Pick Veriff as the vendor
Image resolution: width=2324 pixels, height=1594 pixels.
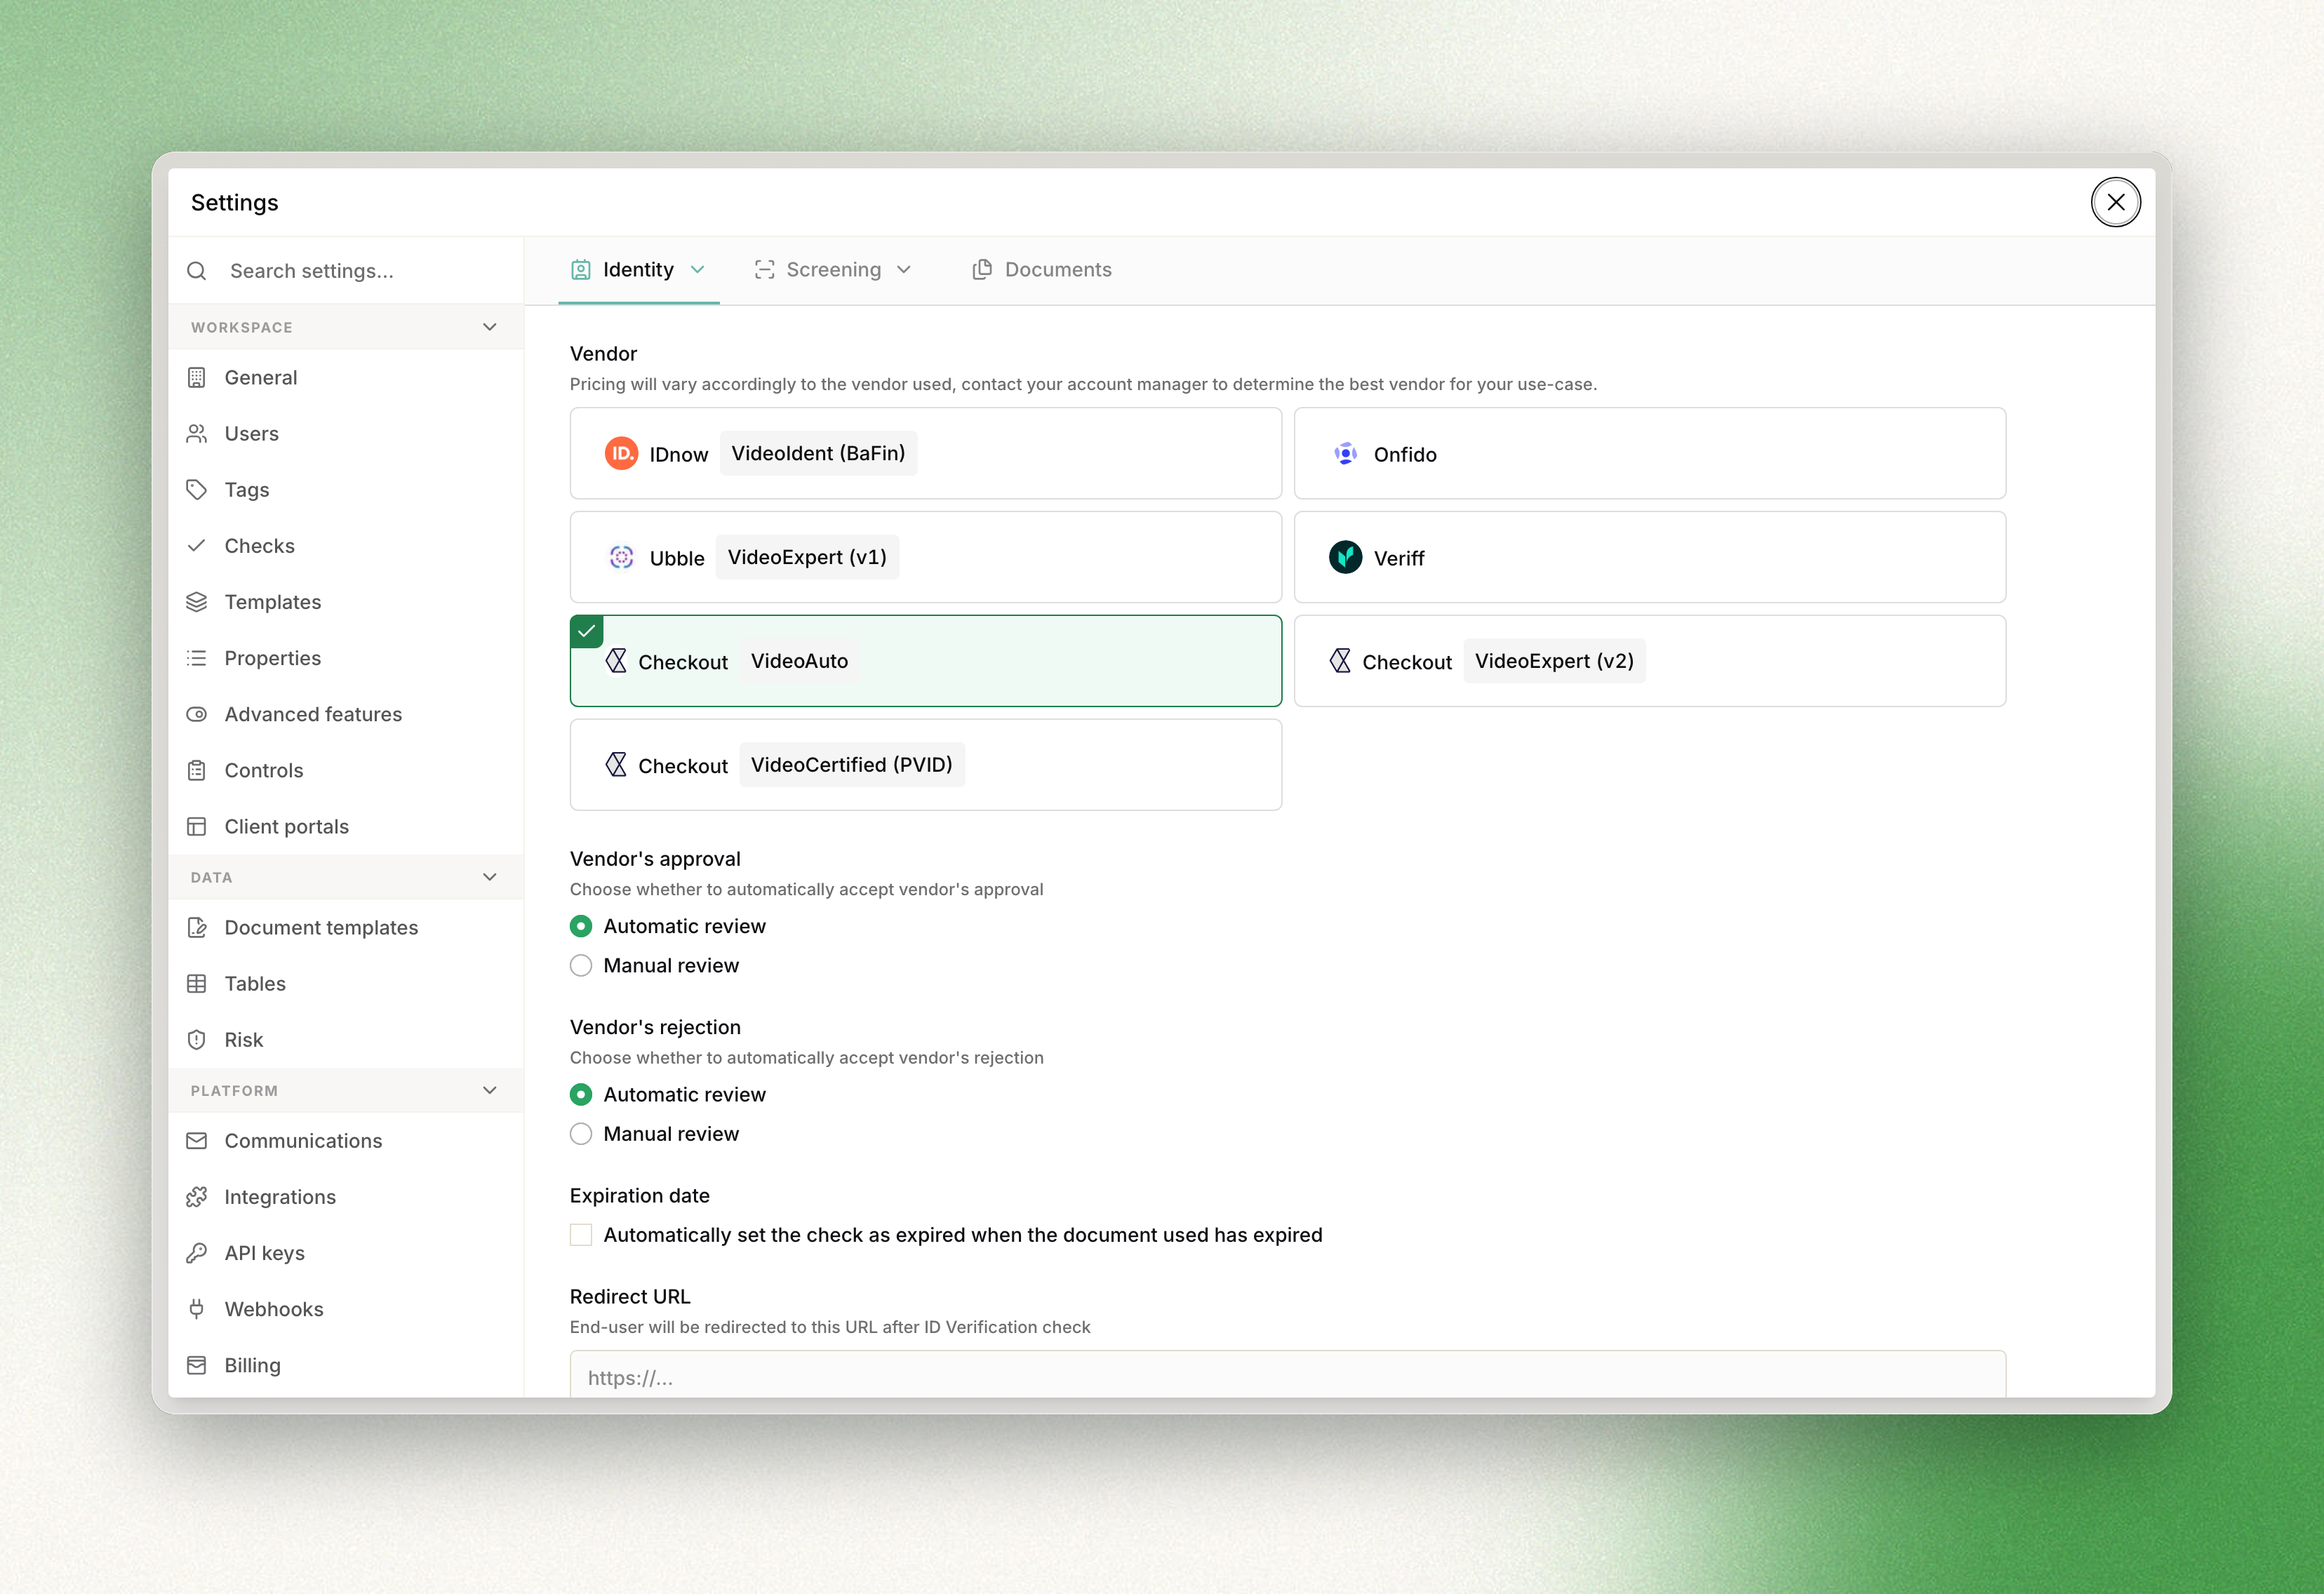pos(1650,557)
